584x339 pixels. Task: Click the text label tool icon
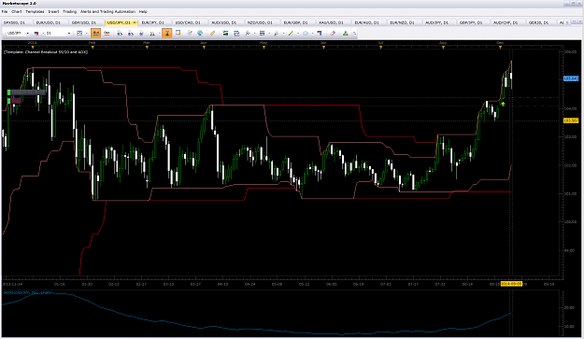pyautogui.click(x=320, y=34)
